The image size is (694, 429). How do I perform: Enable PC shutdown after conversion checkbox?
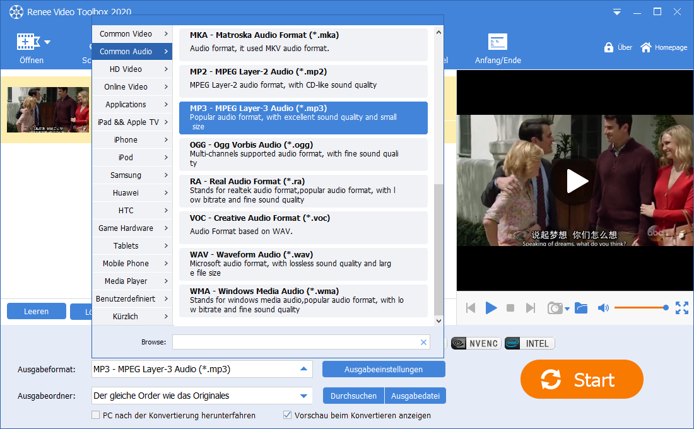click(96, 415)
